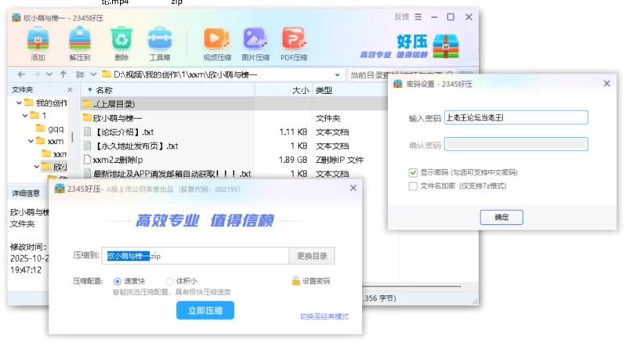Expand the address path dropdown arrow
This screenshot has width=627, height=343.
pyautogui.click(x=338, y=74)
